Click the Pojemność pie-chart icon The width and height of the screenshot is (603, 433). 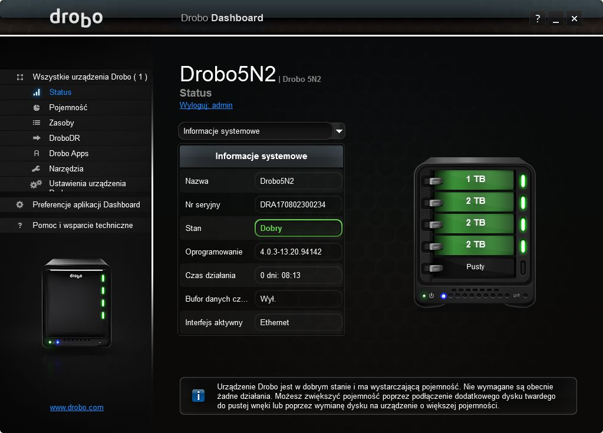point(37,108)
